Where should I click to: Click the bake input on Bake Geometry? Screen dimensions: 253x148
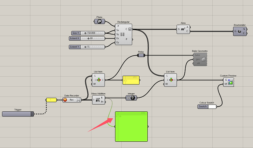(x=197, y=55)
